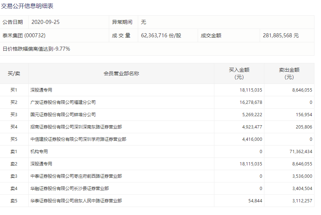The width and height of the screenshot is (321, 215).
Task: Click 华泰证券 启东人民中路证券营业部 entry
Action: [x=76, y=201]
